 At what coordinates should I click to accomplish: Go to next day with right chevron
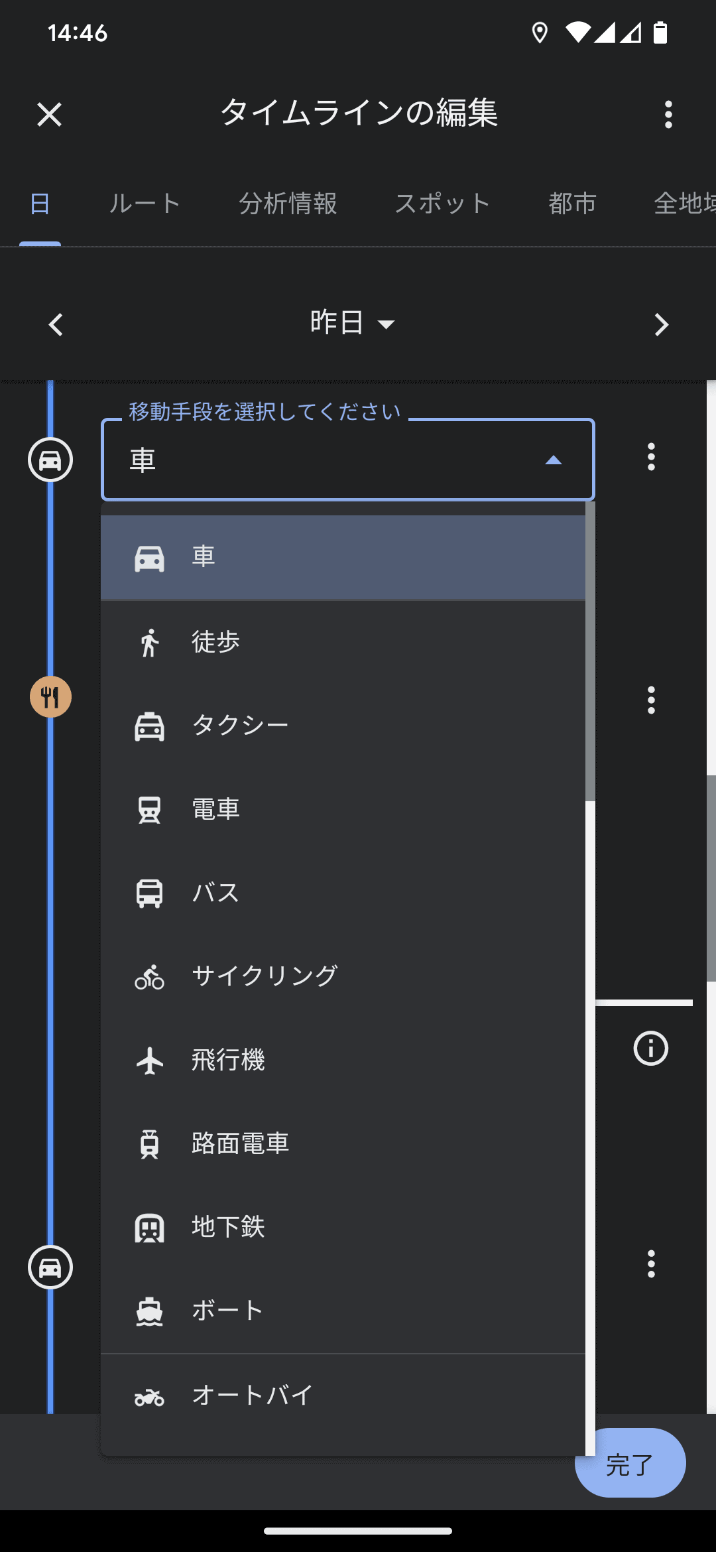point(660,325)
